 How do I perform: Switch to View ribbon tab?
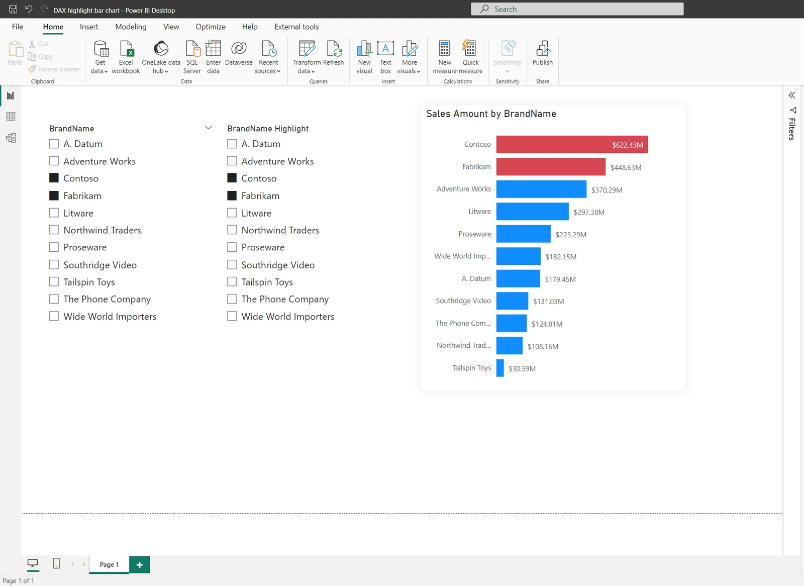point(171,27)
